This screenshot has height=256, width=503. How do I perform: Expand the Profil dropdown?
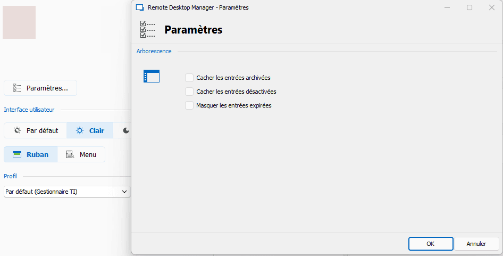(67, 191)
